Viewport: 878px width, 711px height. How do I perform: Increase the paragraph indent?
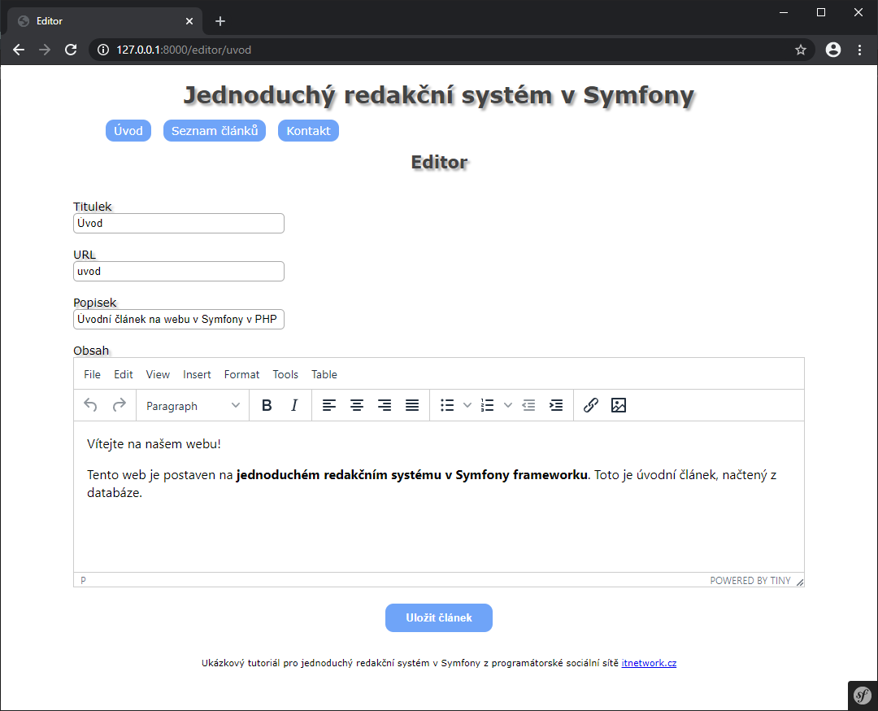pyautogui.click(x=556, y=405)
